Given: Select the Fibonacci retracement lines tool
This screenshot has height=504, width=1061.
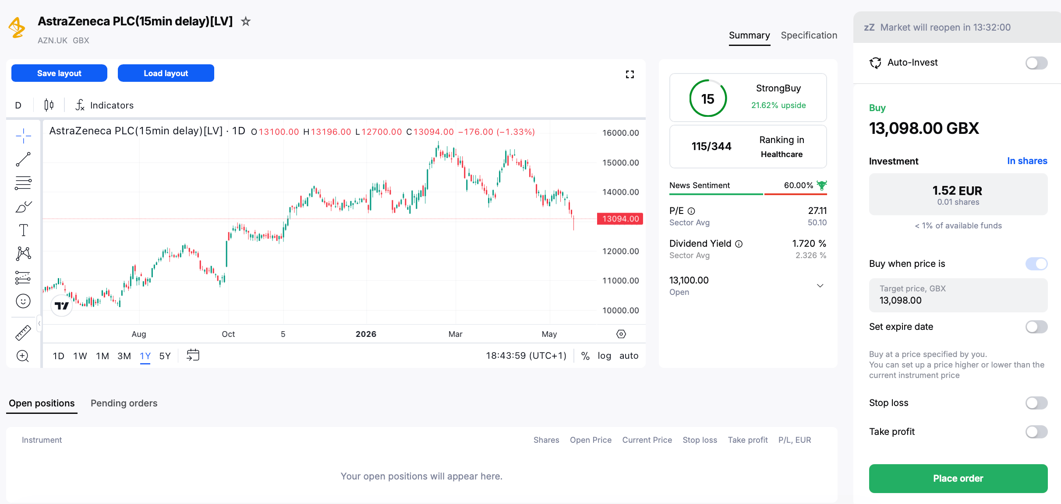Looking at the screenshot, I should (23, 183).
